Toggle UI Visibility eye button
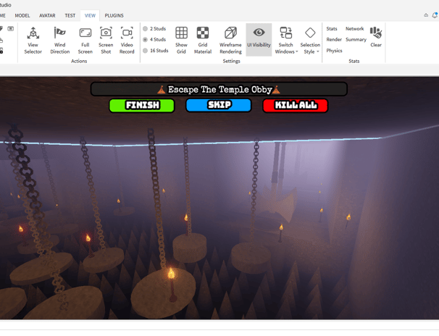The width and height of the screenshot is (439, 336). coord(259,39)
